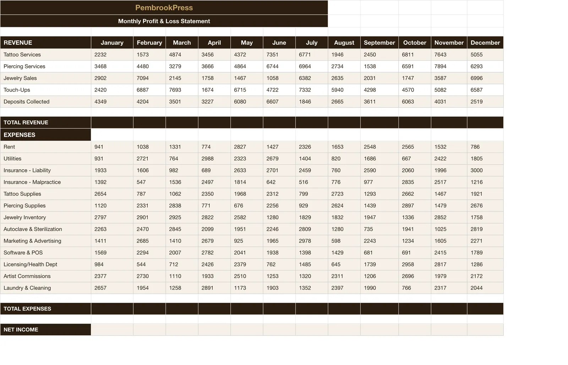Viewport: 568px width, 365px height.
Task: Select the NET INCOME label cell
Action: click(x=45, y=330)
